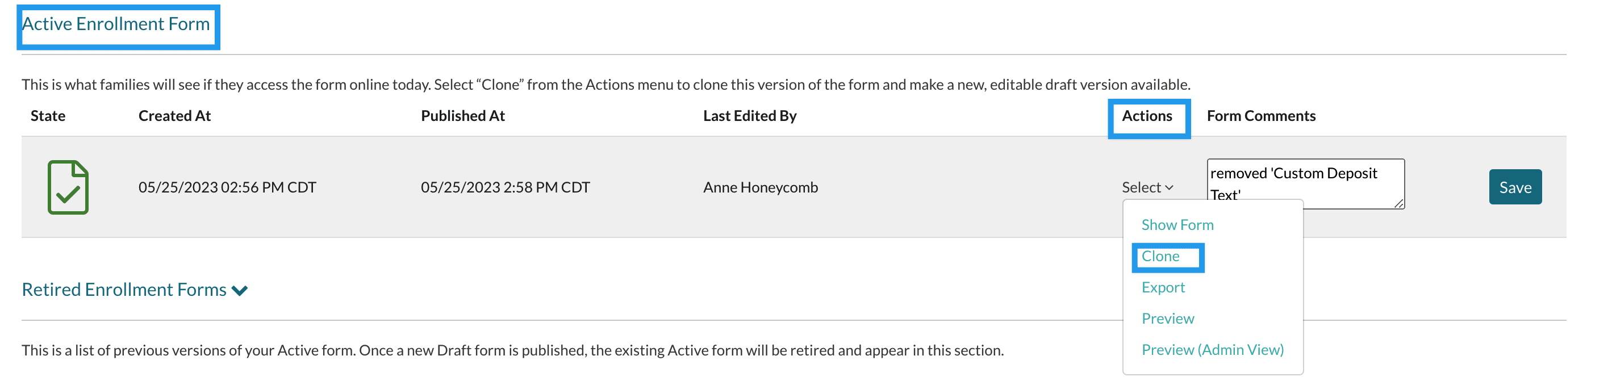Click the Actions column header

click(x=1146, y=116)
